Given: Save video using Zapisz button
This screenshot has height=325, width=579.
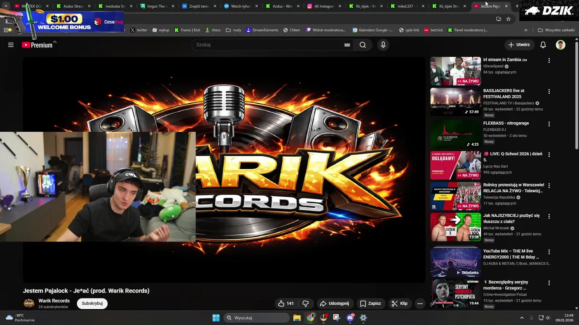Looking at the screenshot, I should pyautogui.click(x=370, y=303).
